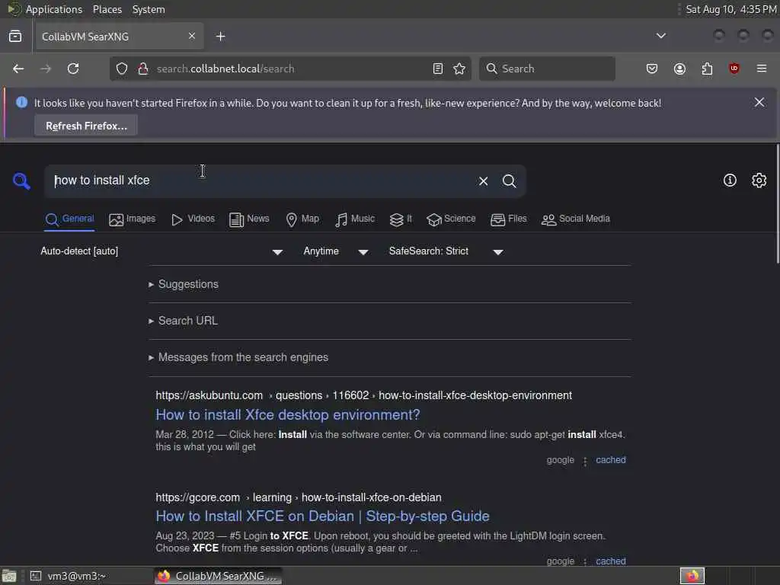Switch to the Images category
Screen dimensions: 780x585
(133, 219)
